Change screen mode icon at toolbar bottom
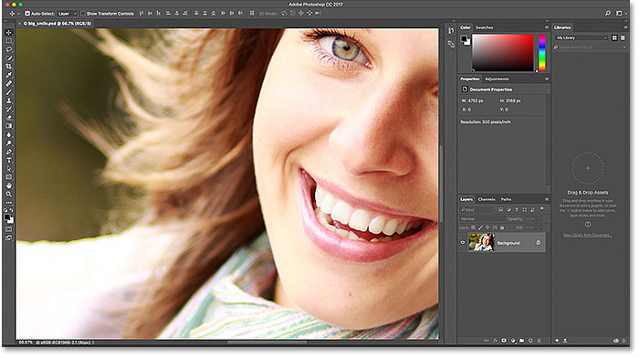 click(x=9, y=238)
